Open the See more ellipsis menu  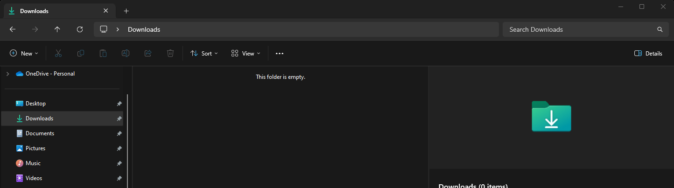[x=280, y=54]
